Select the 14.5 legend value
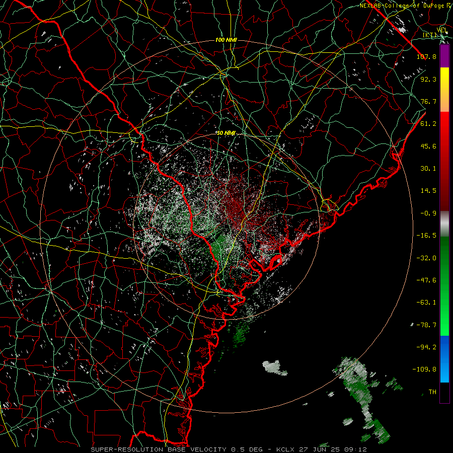 [x=428, y=191]
